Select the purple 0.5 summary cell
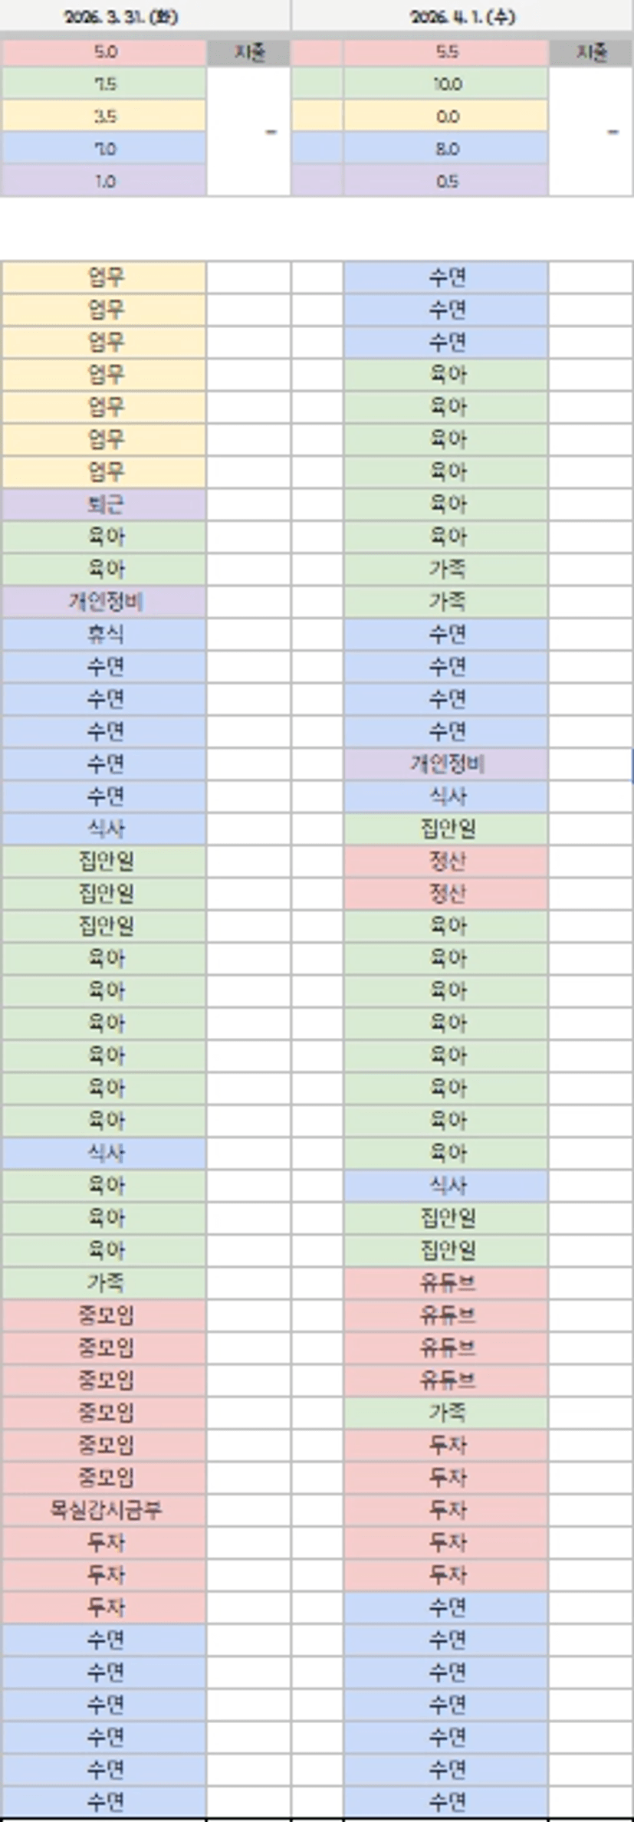634x1822 pixels. (446, 182)
